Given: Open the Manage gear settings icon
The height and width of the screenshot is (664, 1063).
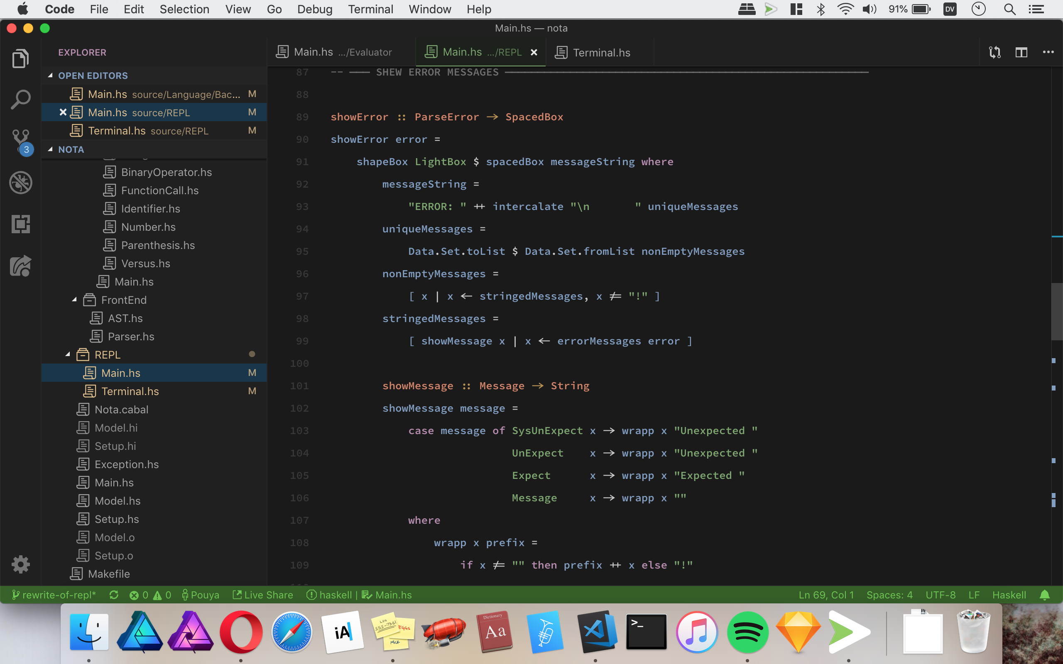Looking at the screenshot, I should (21, 564).
